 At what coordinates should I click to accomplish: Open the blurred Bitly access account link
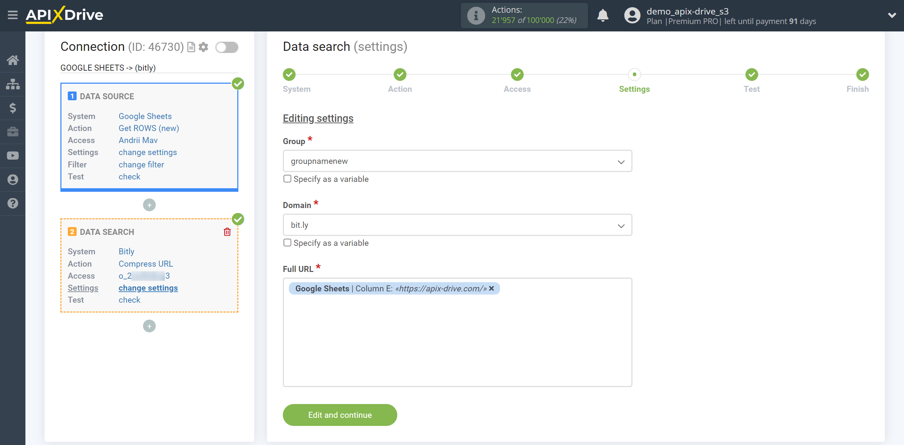tap(144, 276)
